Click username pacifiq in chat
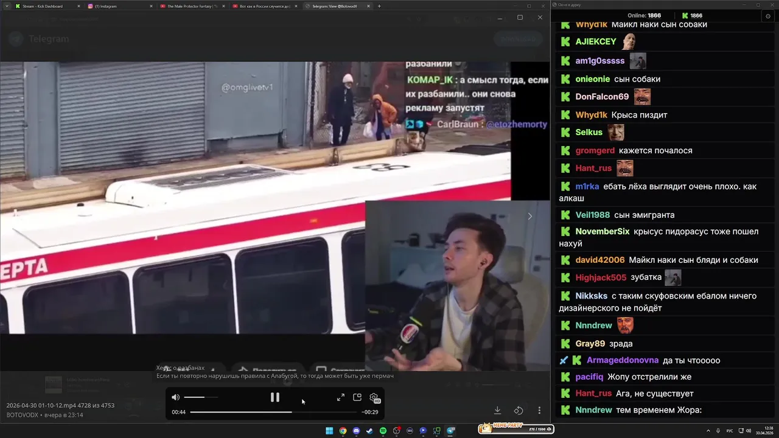This screenshot has width=779, height=438. click(x=589, y=377)
